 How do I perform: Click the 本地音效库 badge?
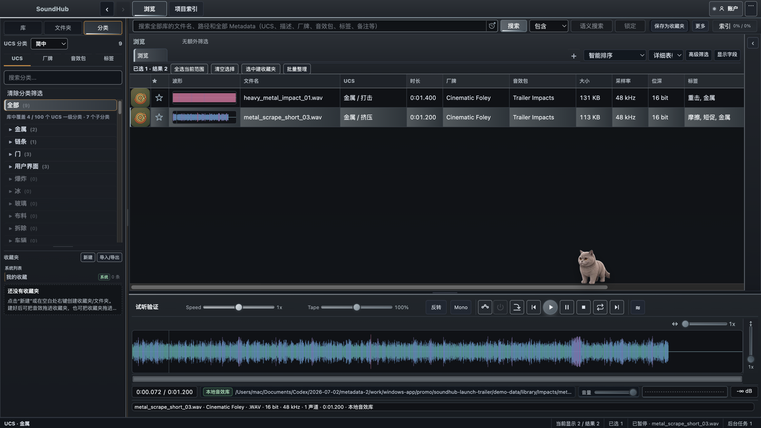[x=217, y=392]
